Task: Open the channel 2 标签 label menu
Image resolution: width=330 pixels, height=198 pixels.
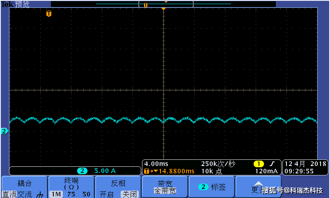Action: tap(211, 187)
